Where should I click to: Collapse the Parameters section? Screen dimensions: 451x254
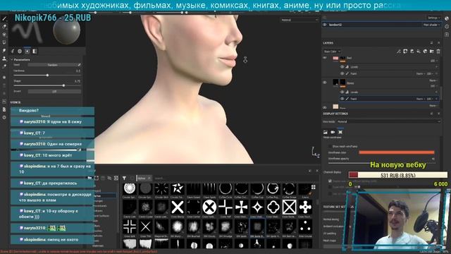12,59
